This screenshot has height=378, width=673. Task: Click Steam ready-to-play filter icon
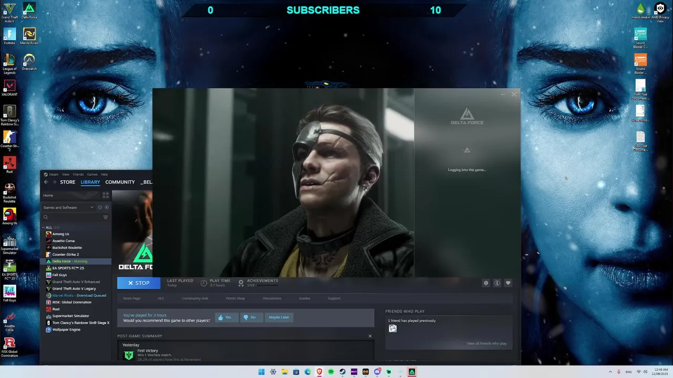106,207
